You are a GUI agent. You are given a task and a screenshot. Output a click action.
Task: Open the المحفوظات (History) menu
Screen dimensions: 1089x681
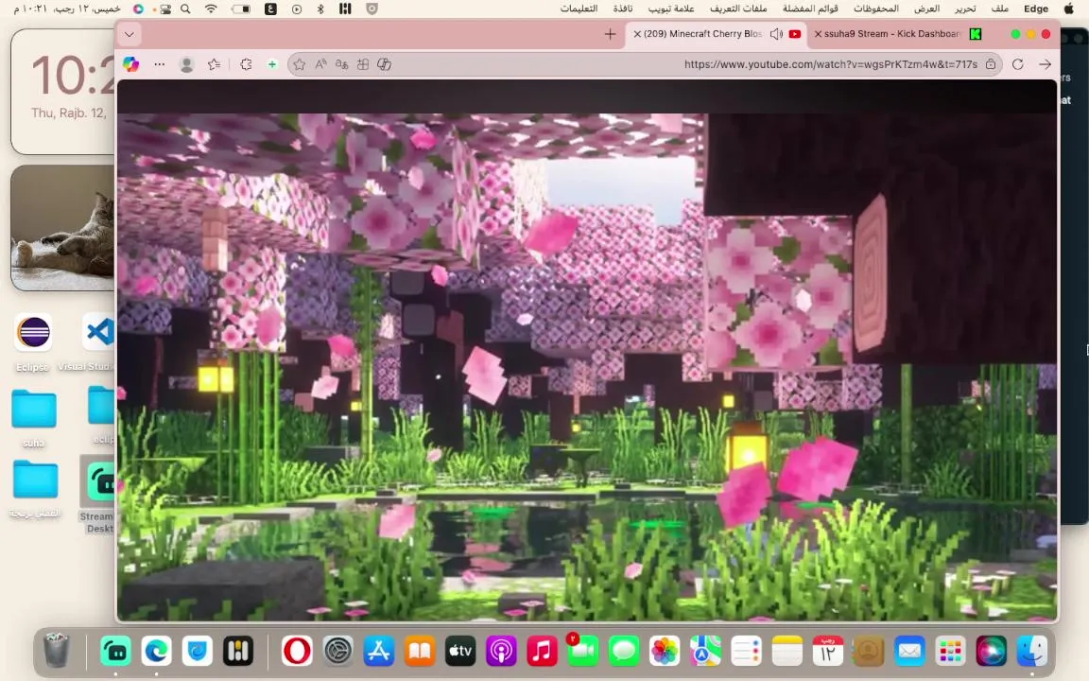pos(875,9)
